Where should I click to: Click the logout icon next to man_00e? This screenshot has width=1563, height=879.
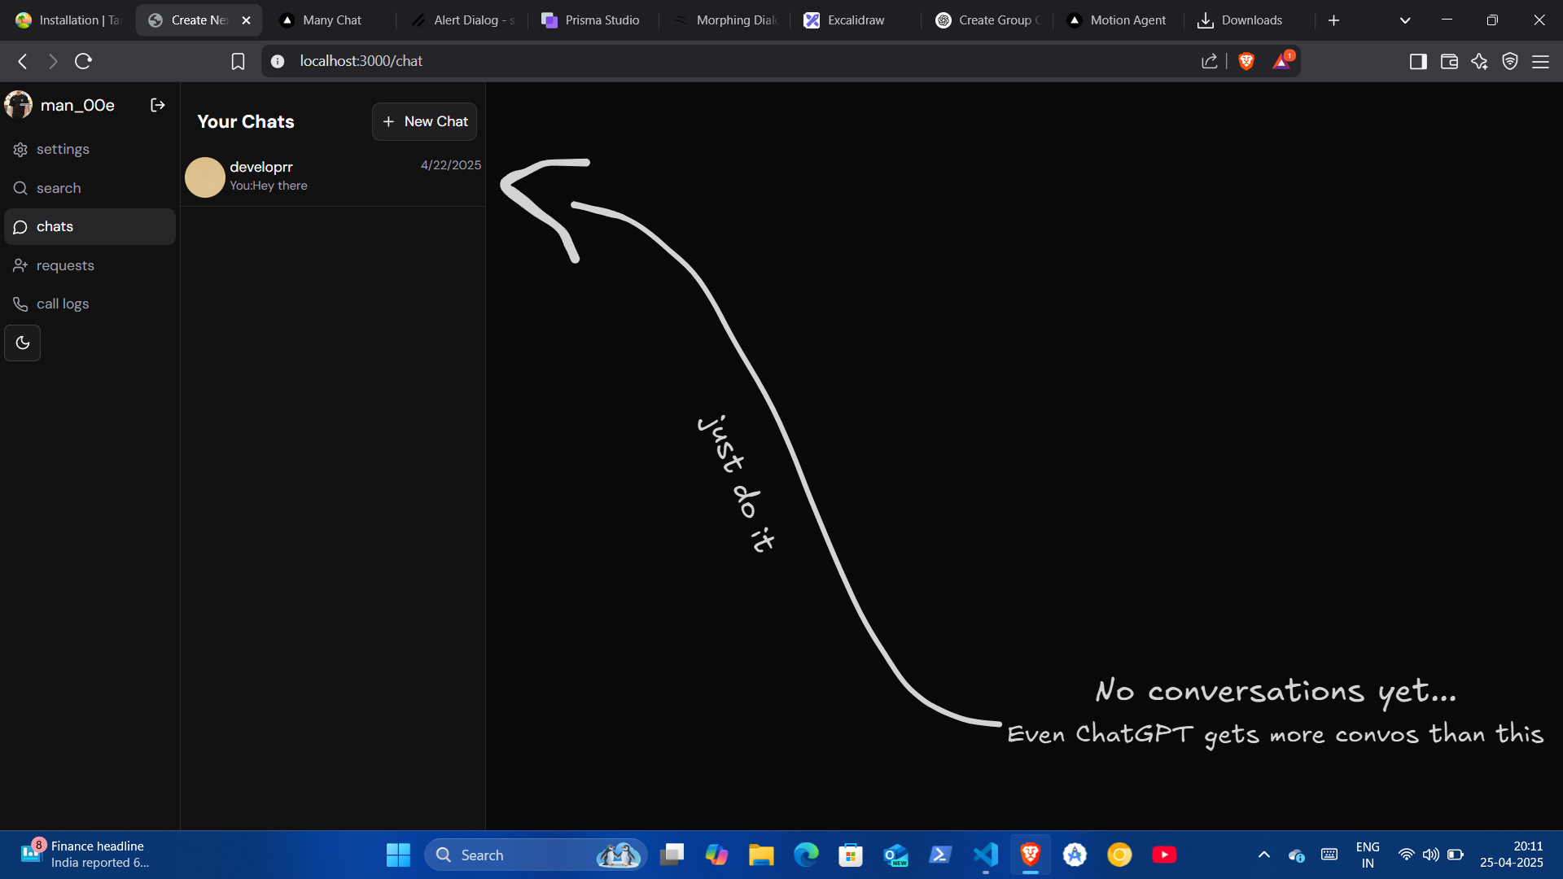tap(158, 105)
